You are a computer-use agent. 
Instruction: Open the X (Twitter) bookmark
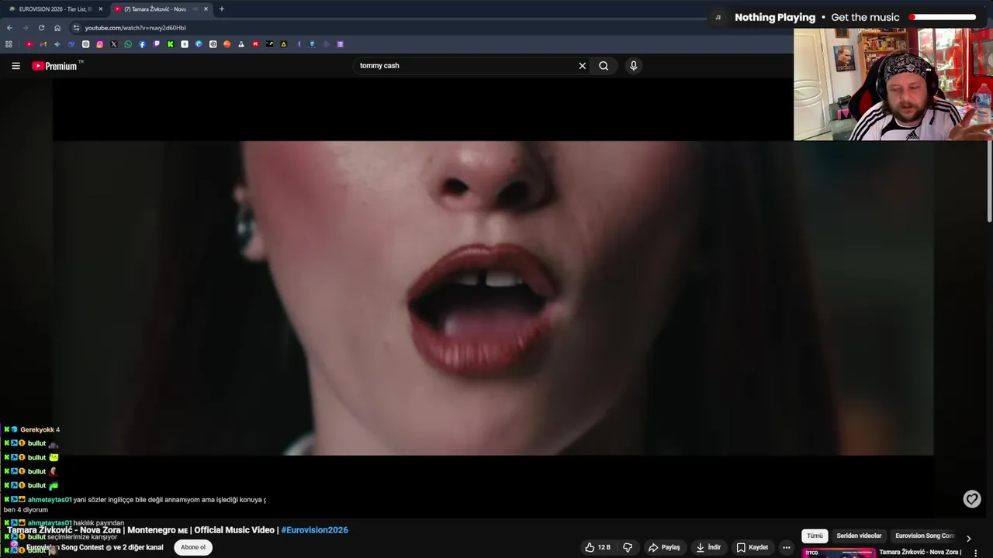(x=114, y=44)
